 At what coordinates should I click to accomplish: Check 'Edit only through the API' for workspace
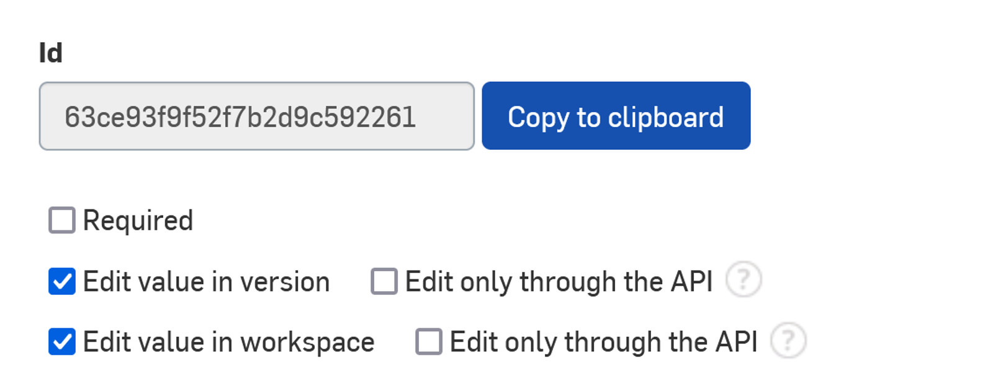click(428, 341)
